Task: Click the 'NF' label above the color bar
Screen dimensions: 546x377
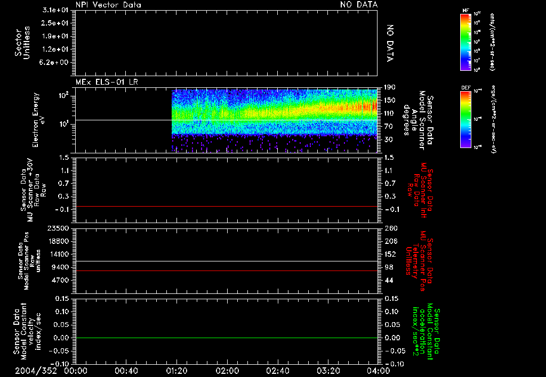Action: click(x=465, y=11)
